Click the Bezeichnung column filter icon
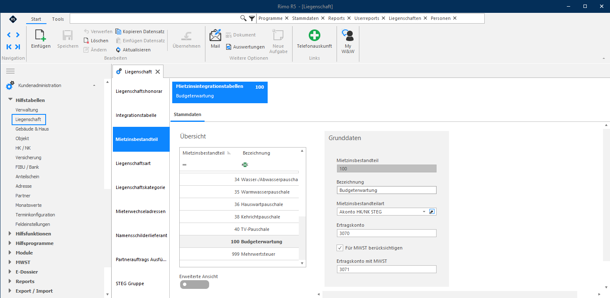 pyautogui.click(x=245, y=165)
